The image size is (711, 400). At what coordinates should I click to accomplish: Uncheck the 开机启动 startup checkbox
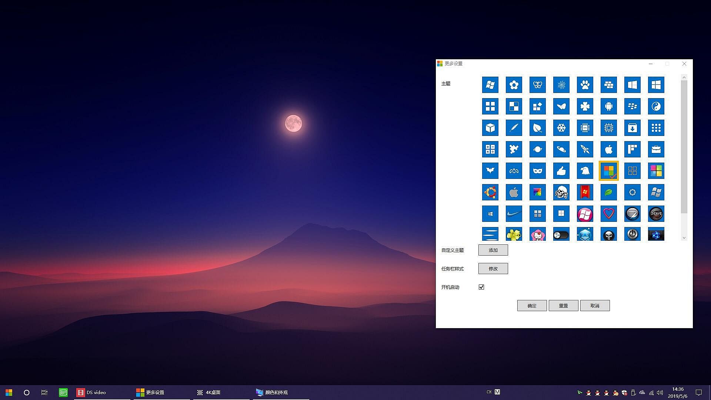[x=481, y=287]
